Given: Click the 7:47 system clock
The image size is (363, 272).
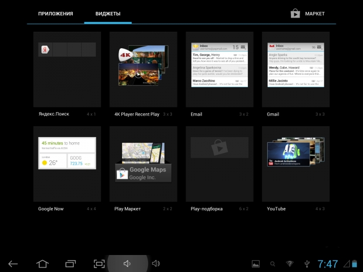Looking at the screenshot, I should click(328, 263).
